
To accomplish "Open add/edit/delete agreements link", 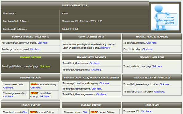I will [x=101, y=94].
